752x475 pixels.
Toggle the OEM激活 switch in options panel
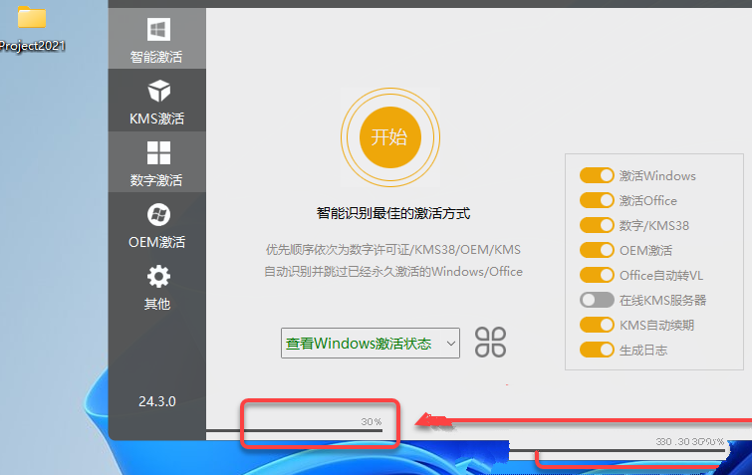[x=597, y=250]
